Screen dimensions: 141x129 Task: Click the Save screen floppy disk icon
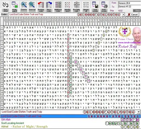[95, 5]
